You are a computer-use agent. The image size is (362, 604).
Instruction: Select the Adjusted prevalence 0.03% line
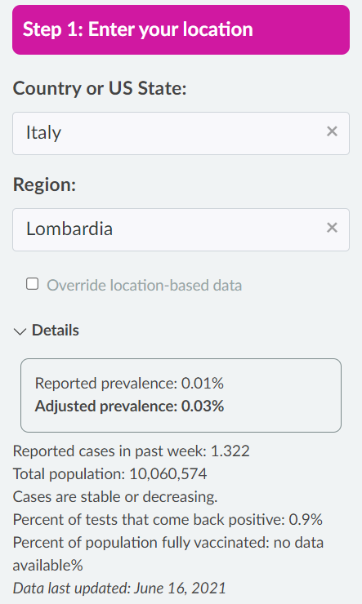(x=130, y=406)
